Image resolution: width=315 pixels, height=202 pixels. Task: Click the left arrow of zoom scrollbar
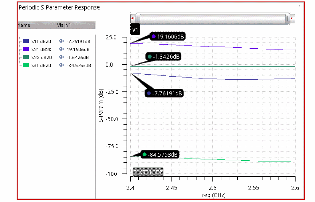pos(132,18)
